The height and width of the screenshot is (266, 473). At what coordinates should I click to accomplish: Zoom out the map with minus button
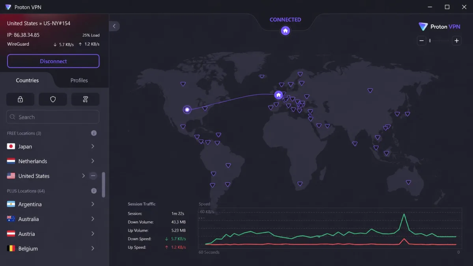(422, 41)
